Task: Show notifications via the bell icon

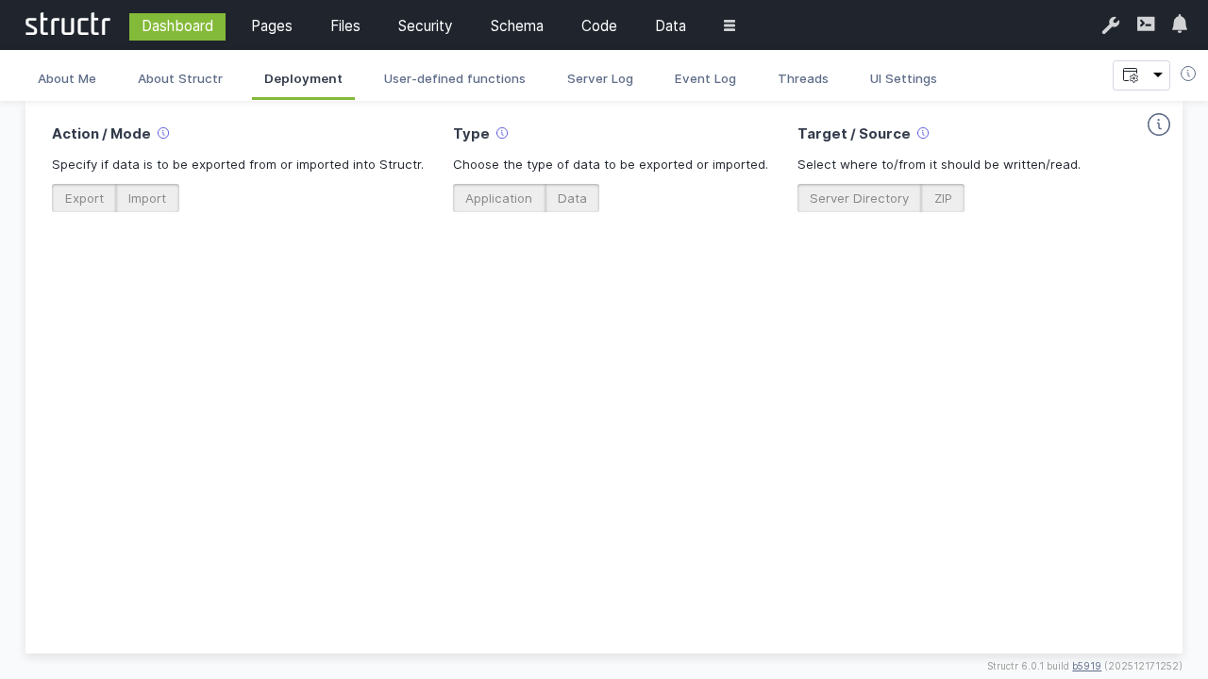Action: point(1179,25)
